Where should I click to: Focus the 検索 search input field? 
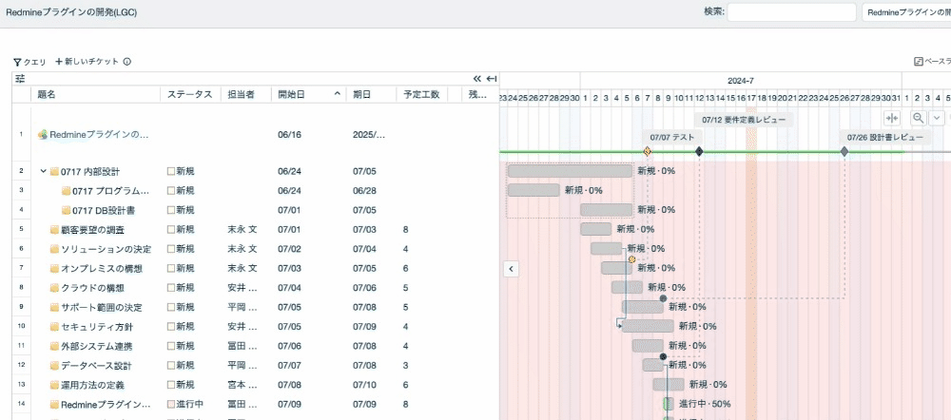(x=791, y=12)
